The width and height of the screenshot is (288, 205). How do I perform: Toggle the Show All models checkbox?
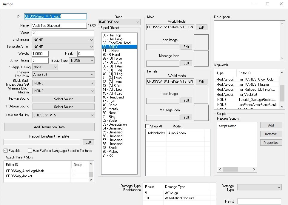(147, 126)
